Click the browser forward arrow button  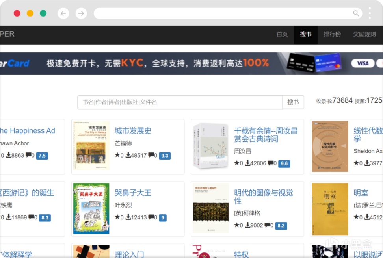[81, 13]
